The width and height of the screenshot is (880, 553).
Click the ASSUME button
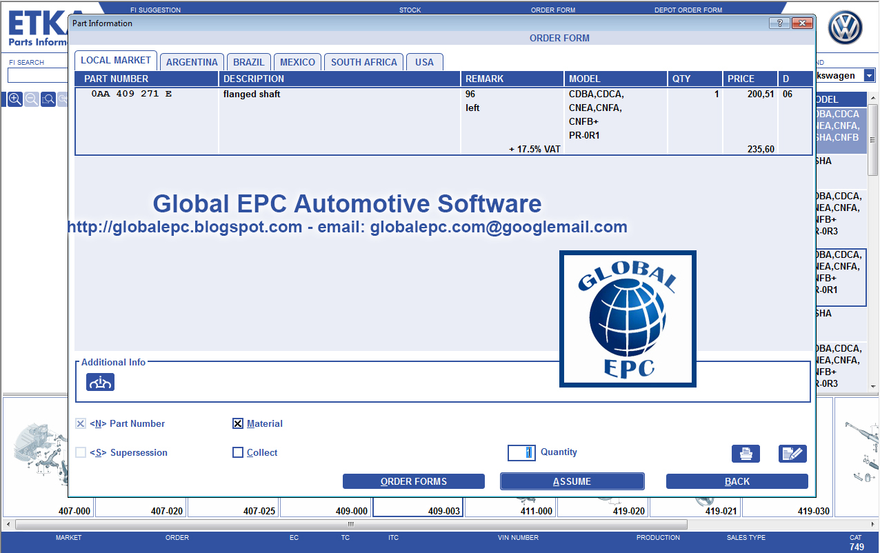click(x=572, y=481)
